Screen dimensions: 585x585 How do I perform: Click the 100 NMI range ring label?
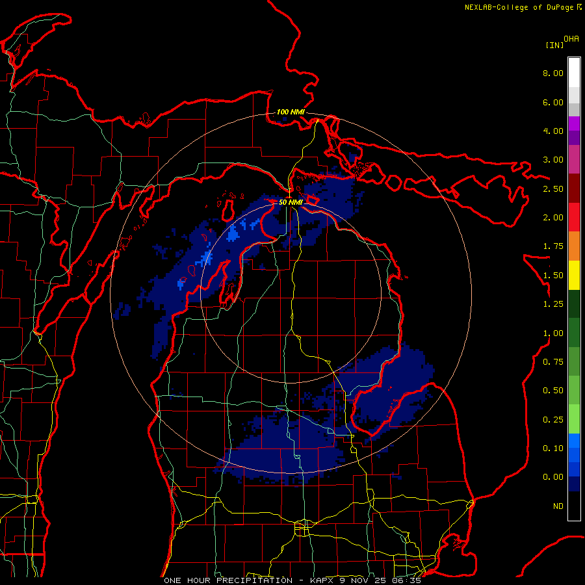click(291, 112)
